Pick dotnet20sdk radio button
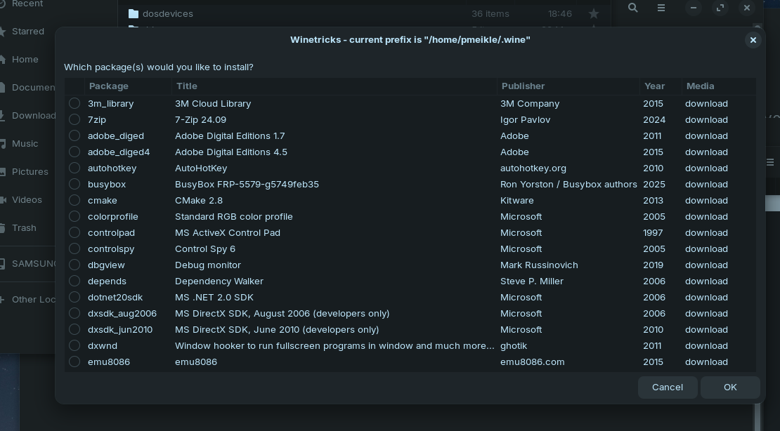Image resolution: width=780 pixels, height=431 pixels. tap(74, 297)
